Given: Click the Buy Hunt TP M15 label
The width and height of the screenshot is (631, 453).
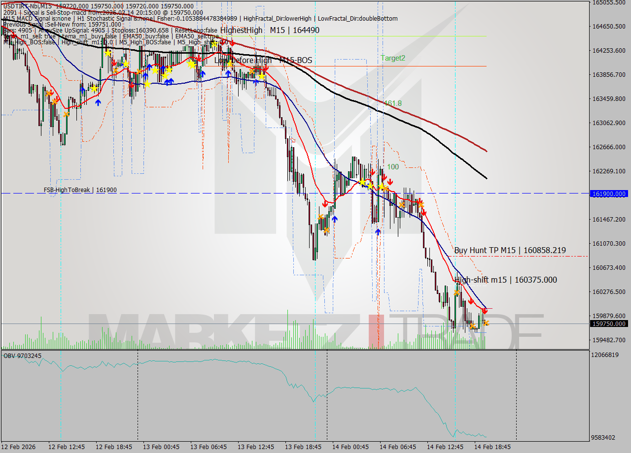Looking at the screenshot, I should tap(509, 250).
